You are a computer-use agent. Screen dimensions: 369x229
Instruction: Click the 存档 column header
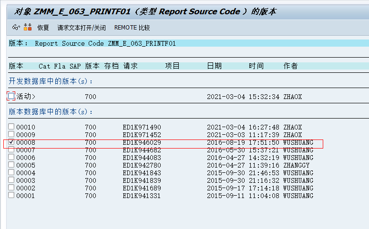pyautogui.click(x=111, y=66)
